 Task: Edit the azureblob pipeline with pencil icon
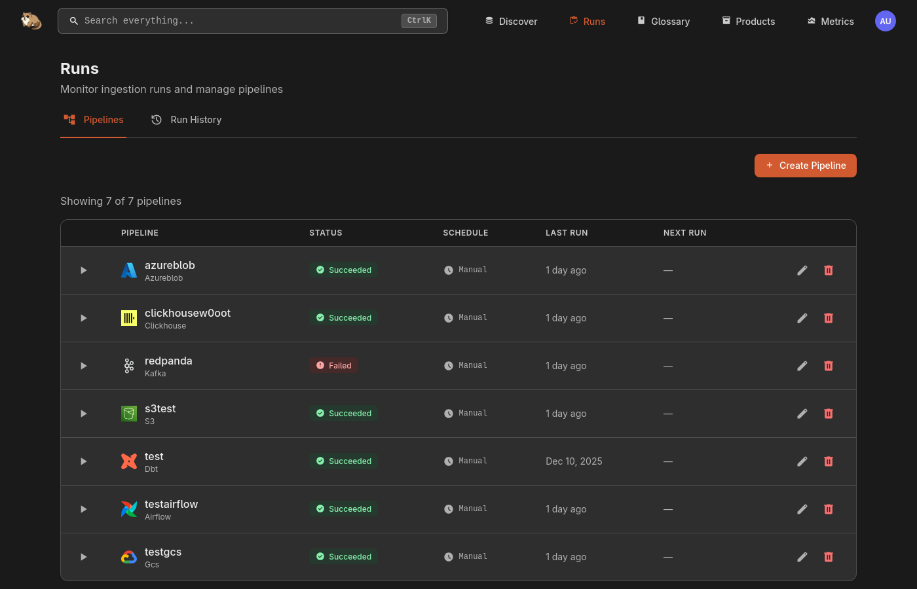802,270
